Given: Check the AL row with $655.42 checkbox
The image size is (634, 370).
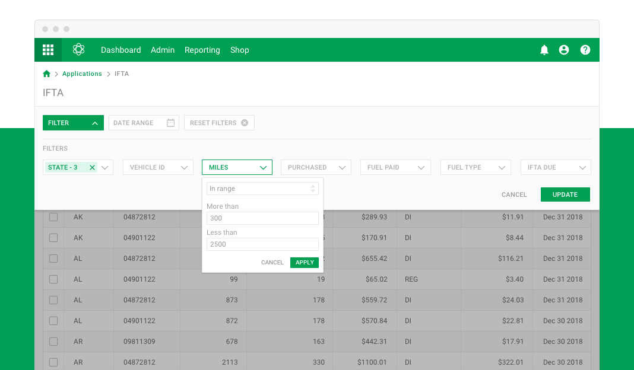Looking at the screenshot, I should pos(53,259).
